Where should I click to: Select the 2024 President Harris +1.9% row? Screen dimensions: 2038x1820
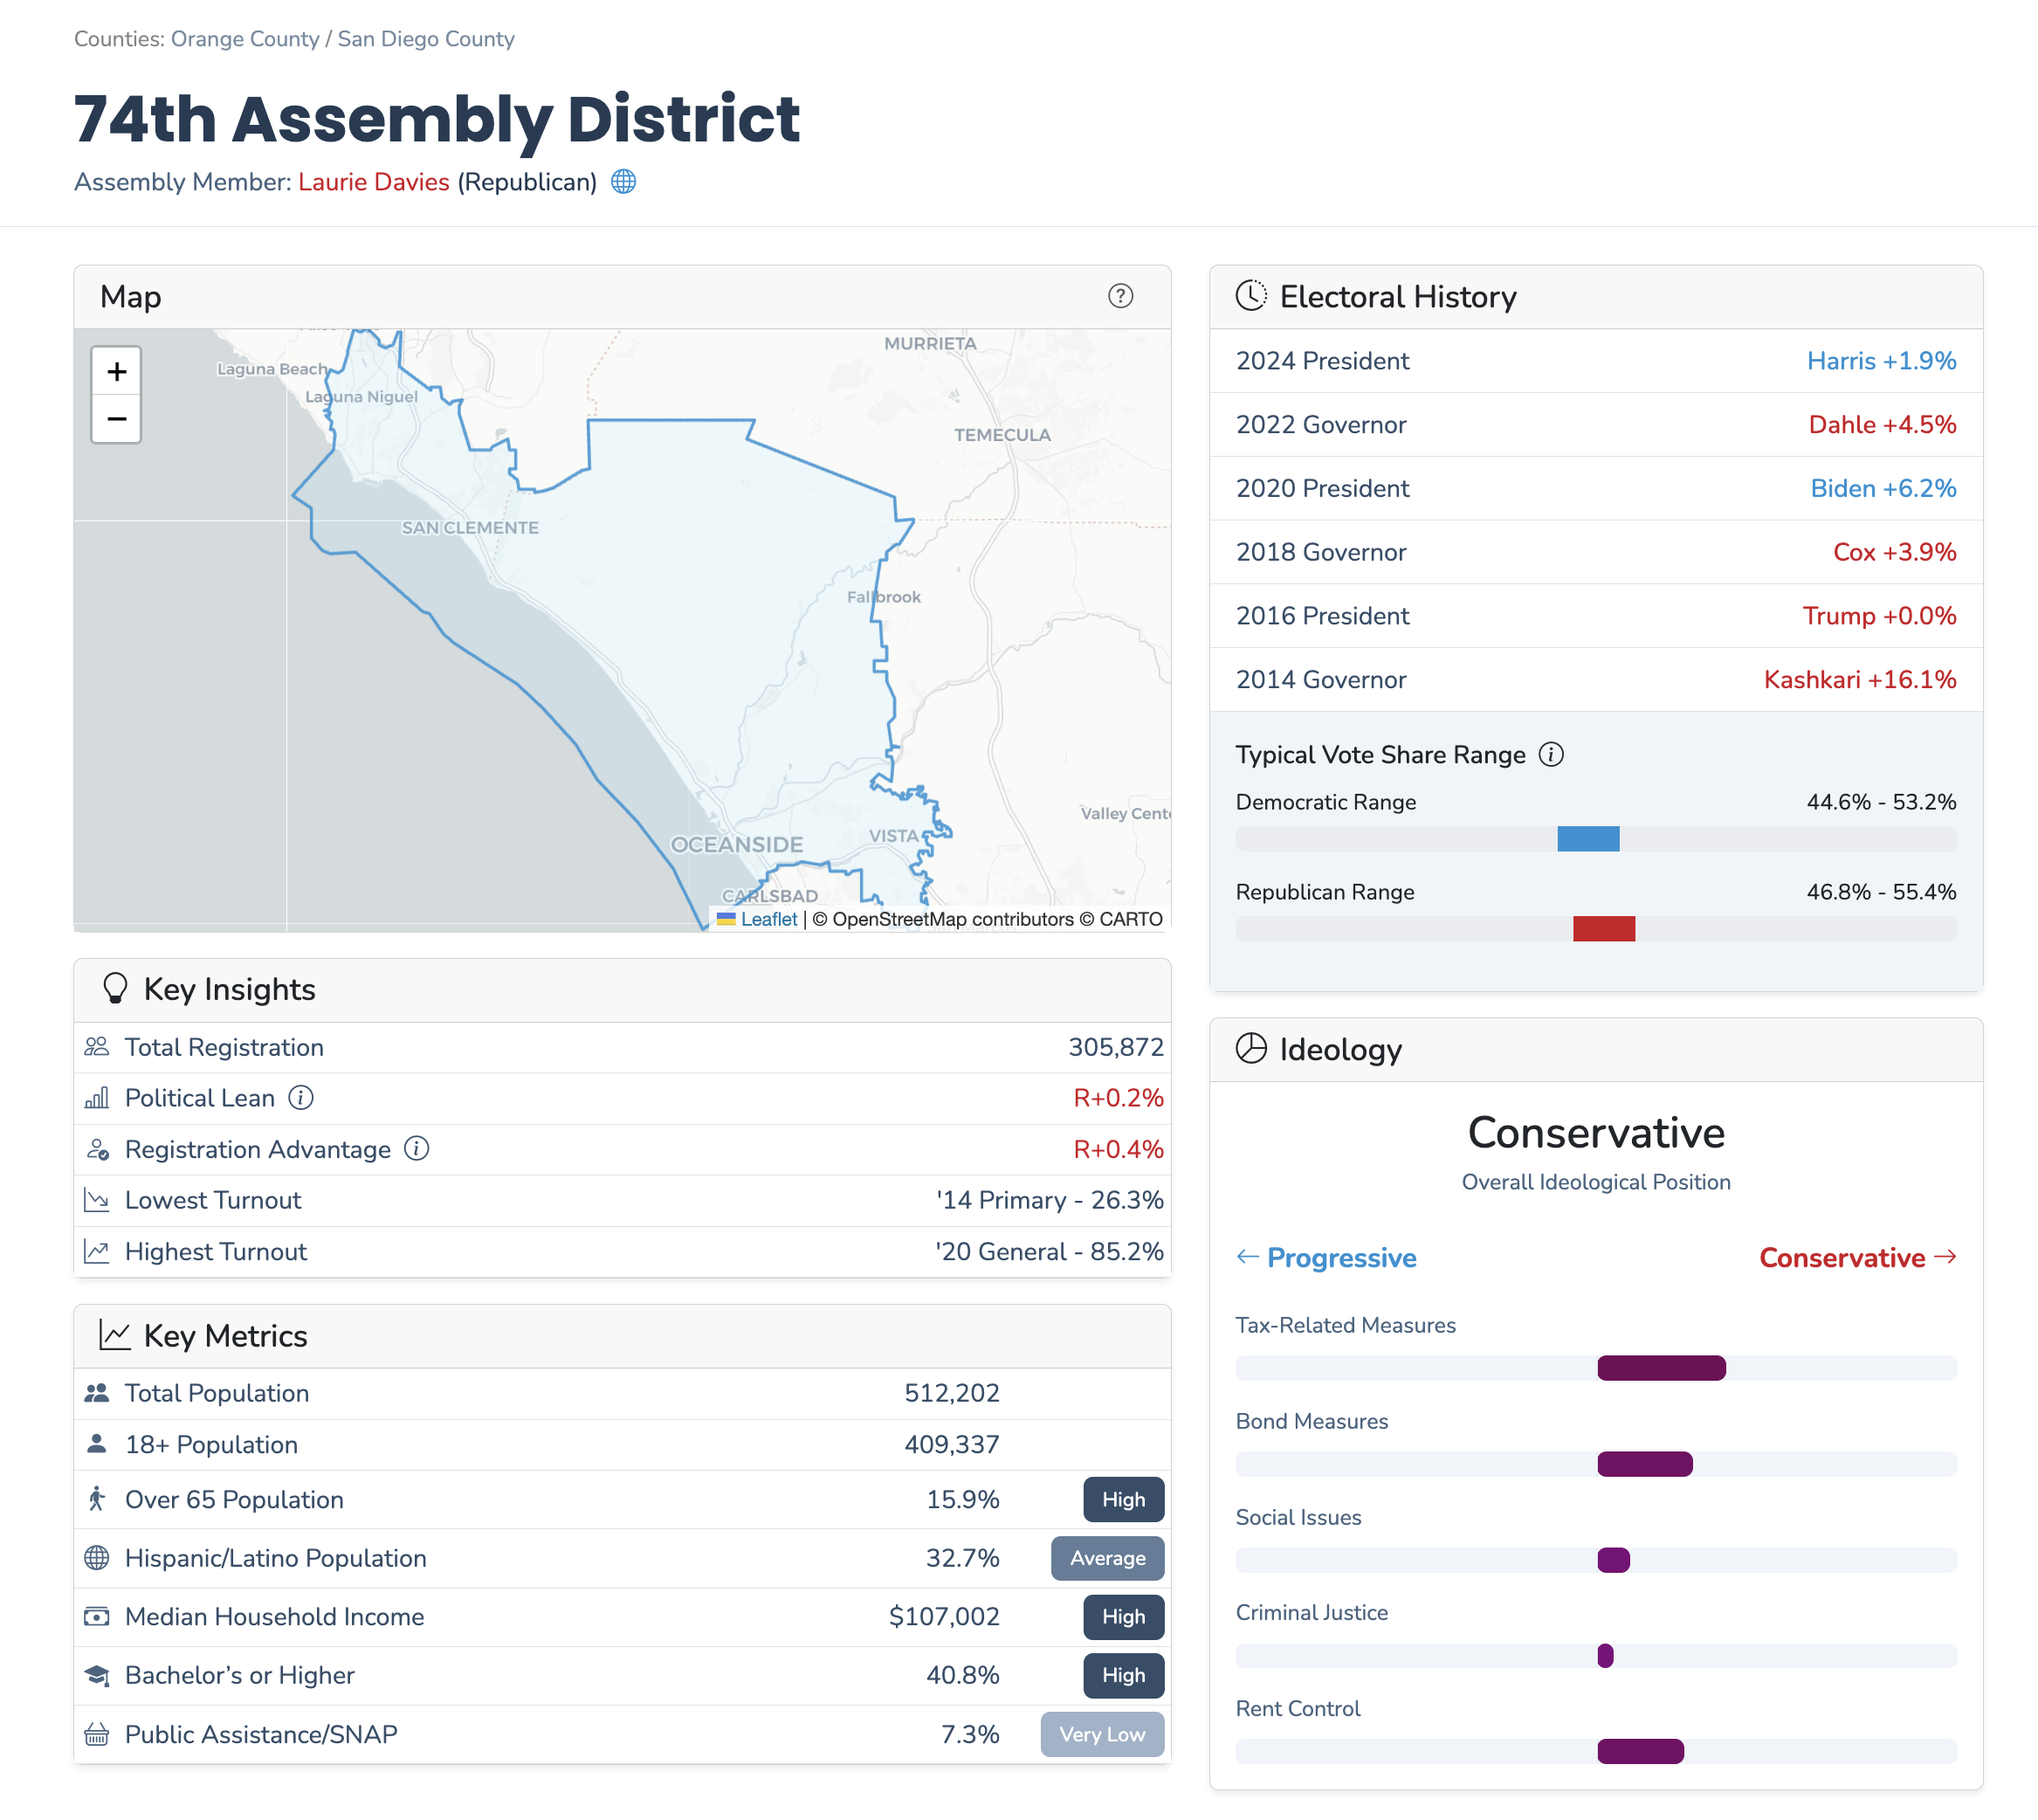(1595, 361)
